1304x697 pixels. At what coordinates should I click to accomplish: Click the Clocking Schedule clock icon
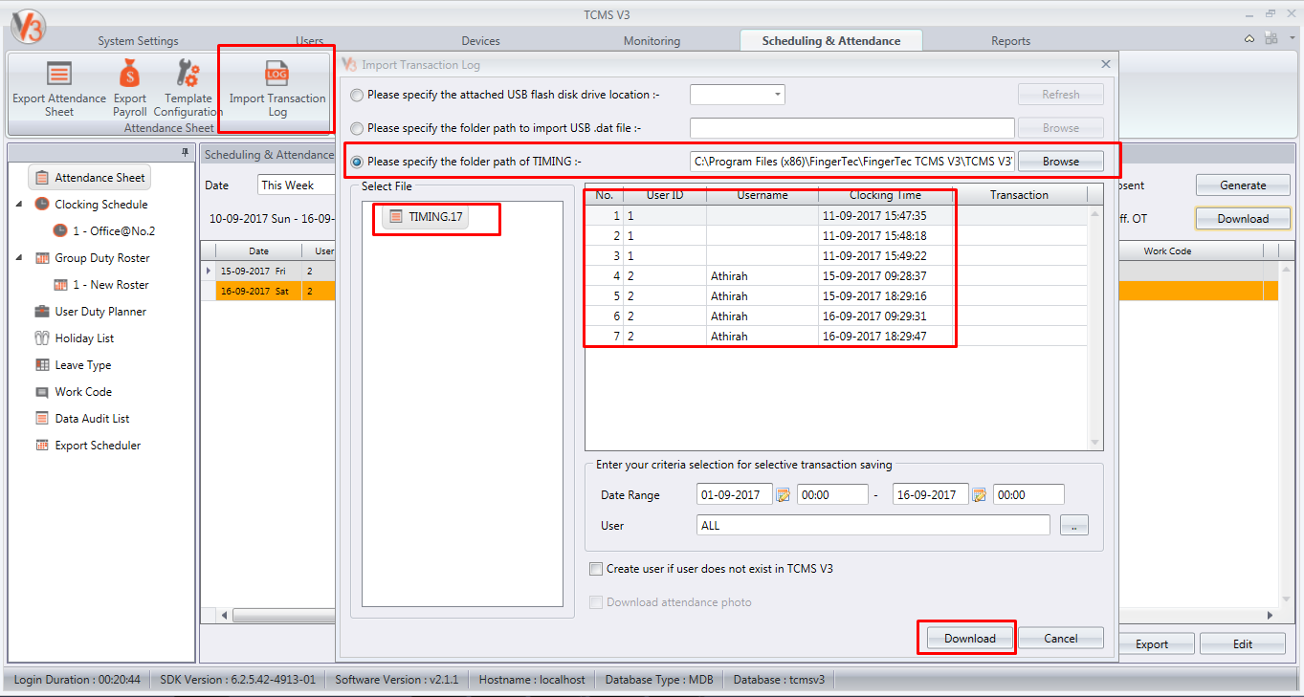click(42, 205)
